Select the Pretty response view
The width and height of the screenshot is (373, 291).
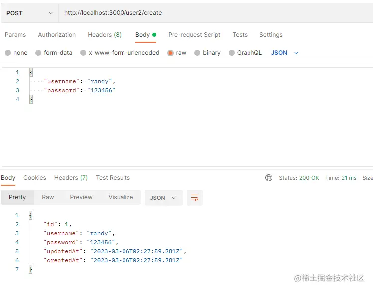[17, 197]
